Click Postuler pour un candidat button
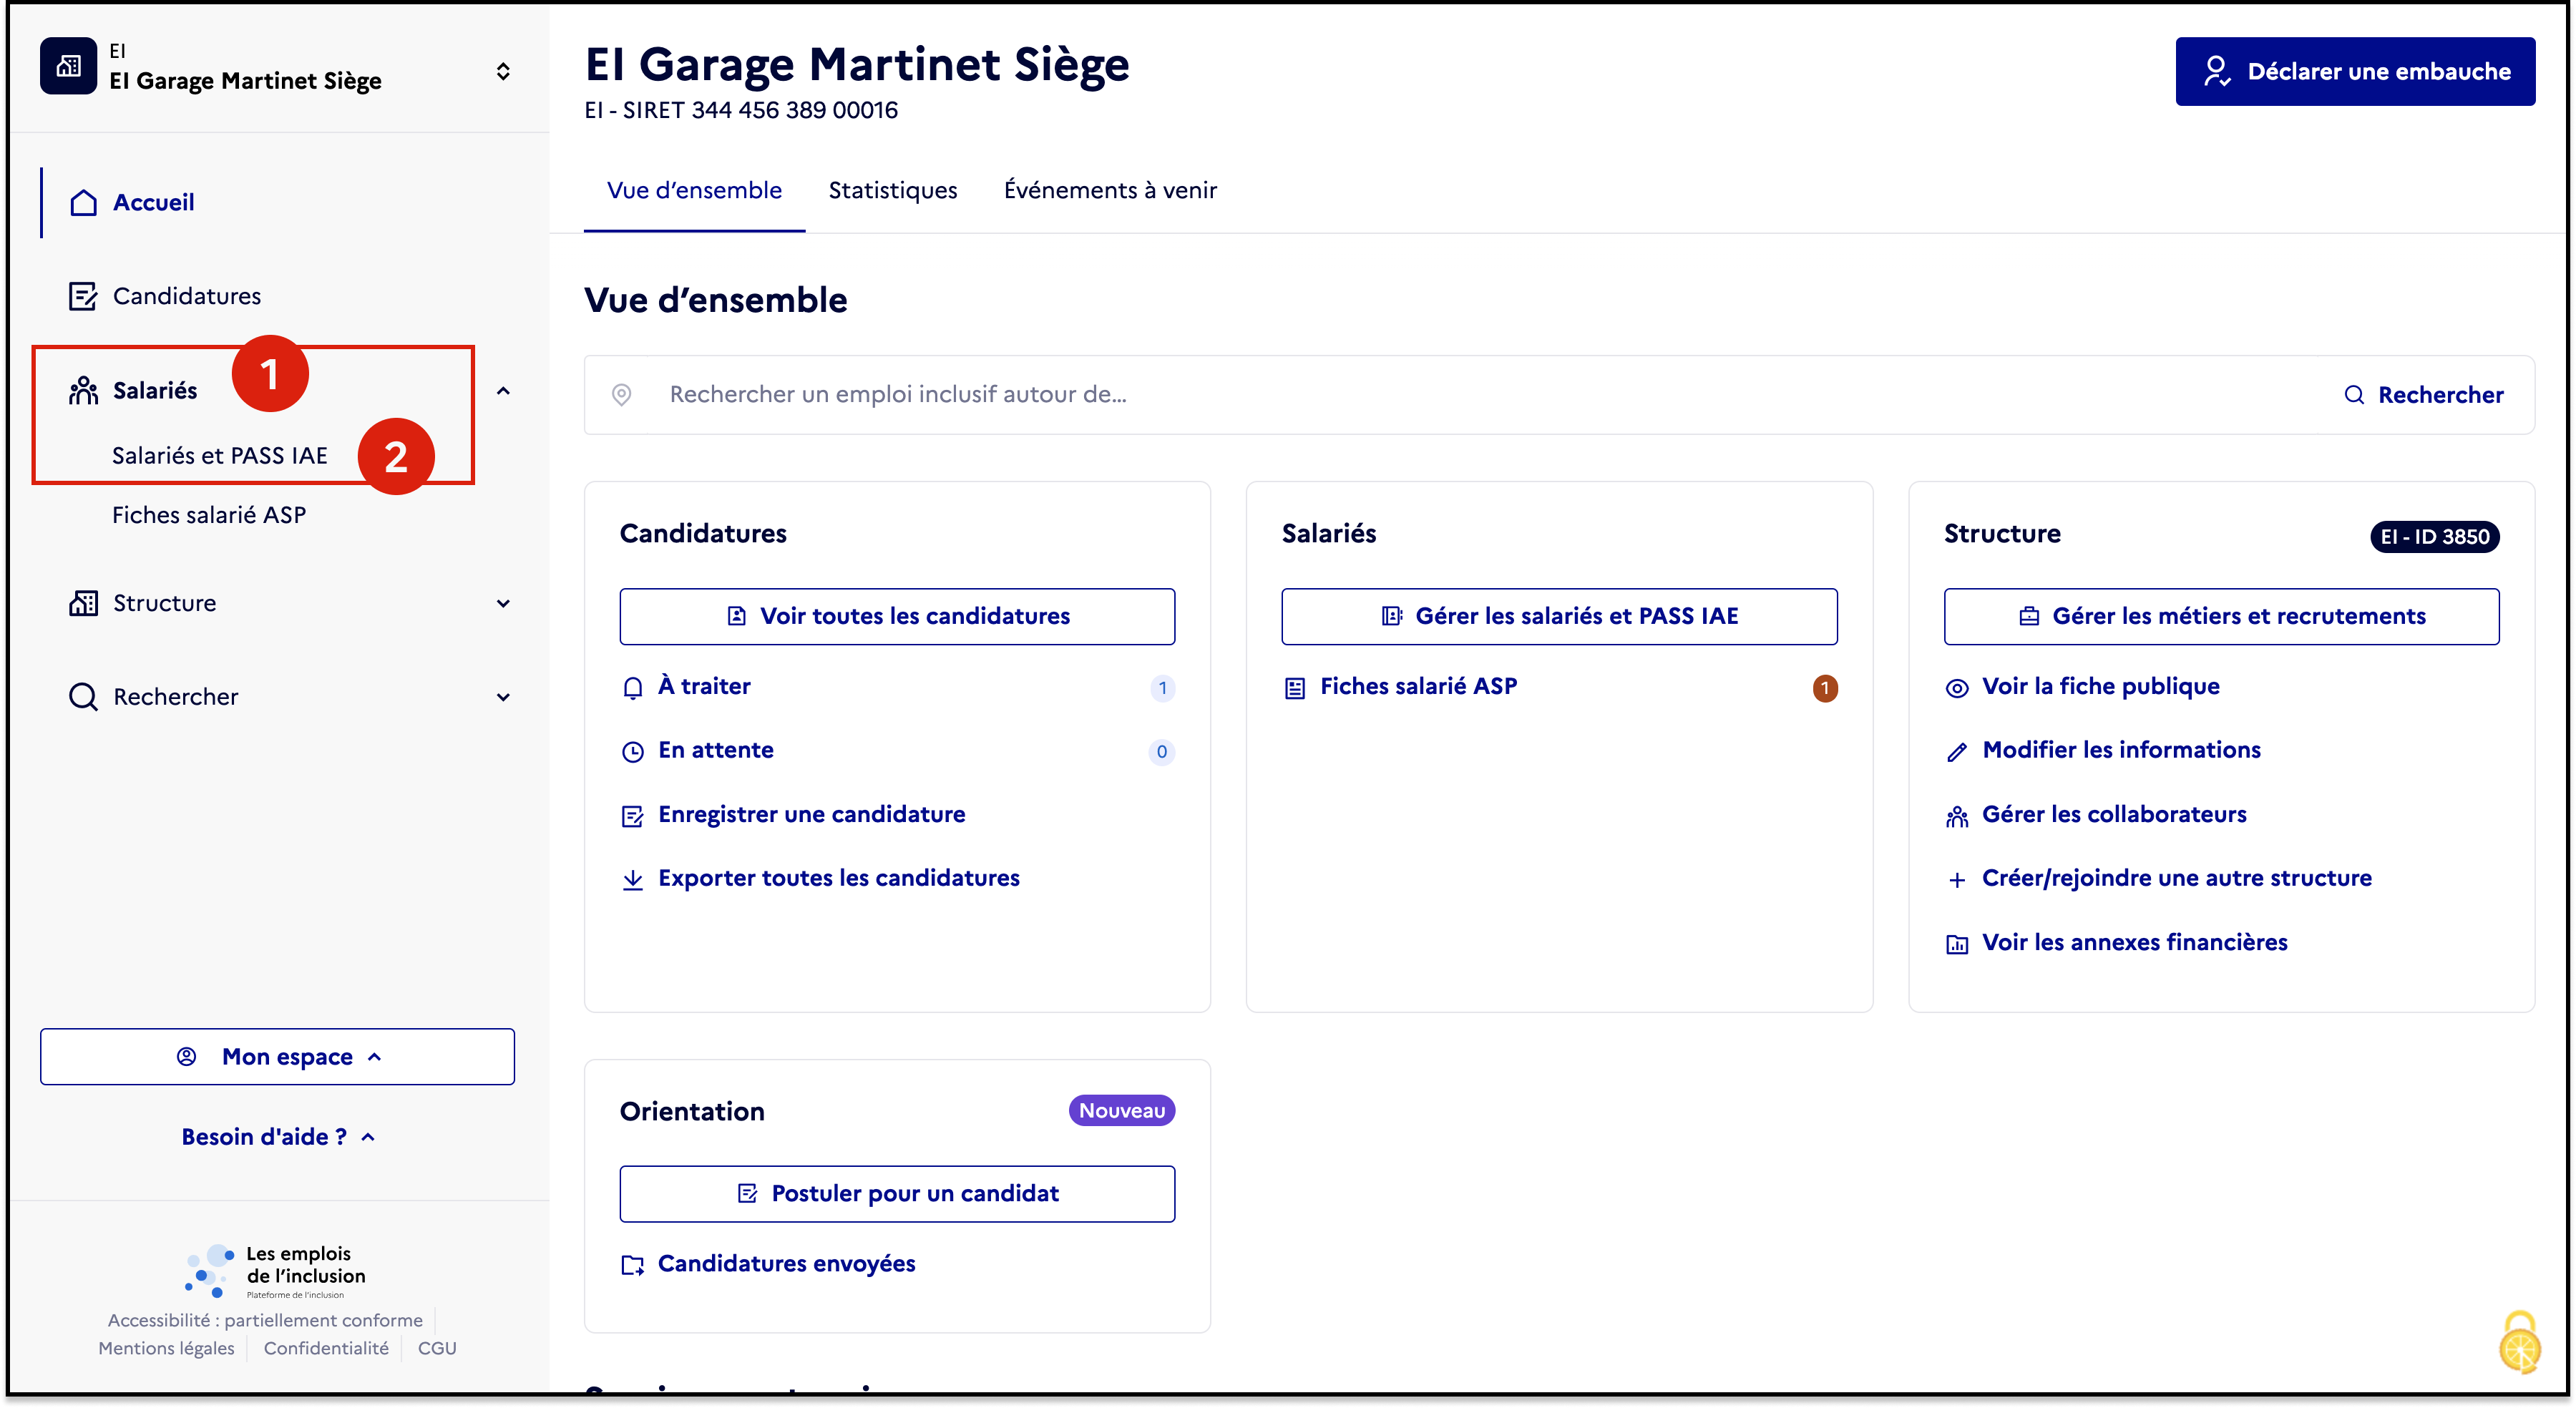The image size is (2576, 1408). click(x=897, y=1193)
